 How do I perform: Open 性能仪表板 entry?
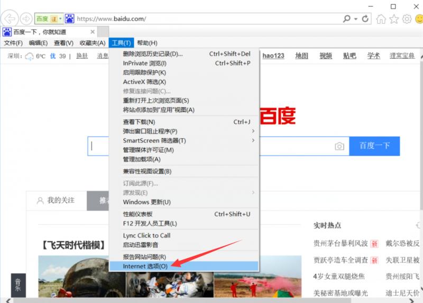click(184, 214)
